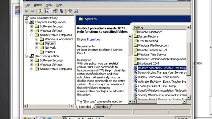Click the Up one level folder icon
212x119 pixels.
(x=41, y=11)
